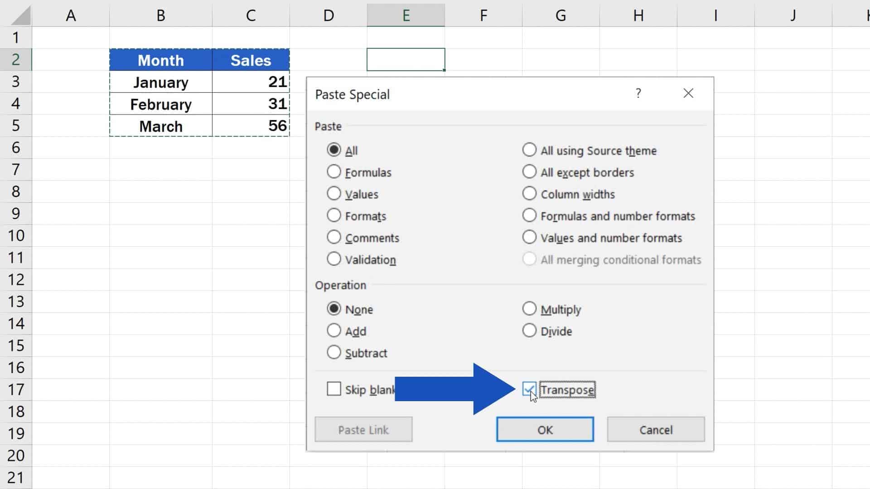This screenshot has height=489, width=870.
Task: Select Values and number formats
Action: click(x=529, y=237)
